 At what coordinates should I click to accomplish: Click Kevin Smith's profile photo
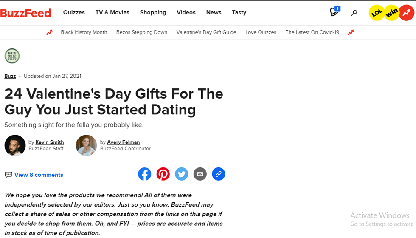[15, 145]
